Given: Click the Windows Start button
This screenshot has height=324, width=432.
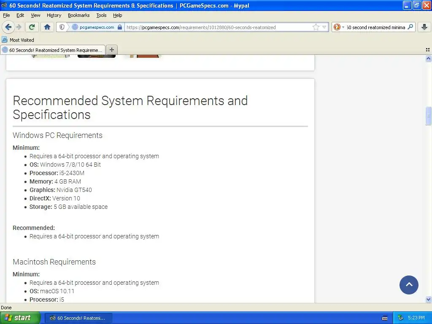Looking at the screenshot, I should 20,318.
